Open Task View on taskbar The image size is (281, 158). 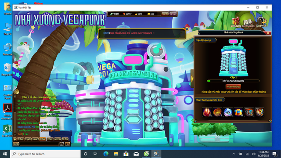coord(95,154)
